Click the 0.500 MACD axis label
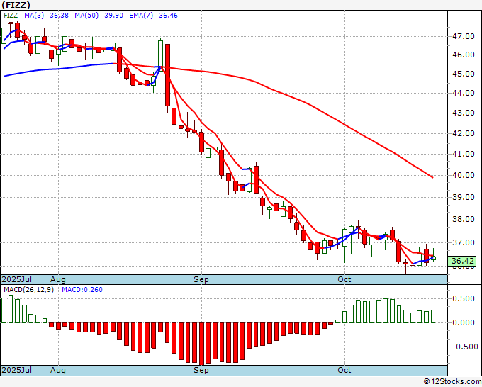Image resolution: width=482 pixels, height=387 pixels. [465, 298]
